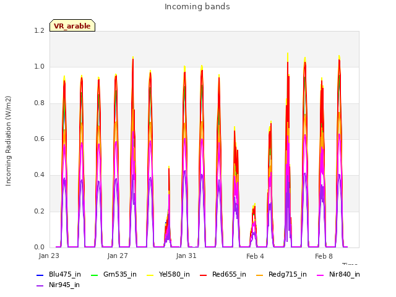Click the 0.8 y-axis tick label
The width and height of the screenshot is (396, 297).
pyautogui.click(x=39, y=103)
